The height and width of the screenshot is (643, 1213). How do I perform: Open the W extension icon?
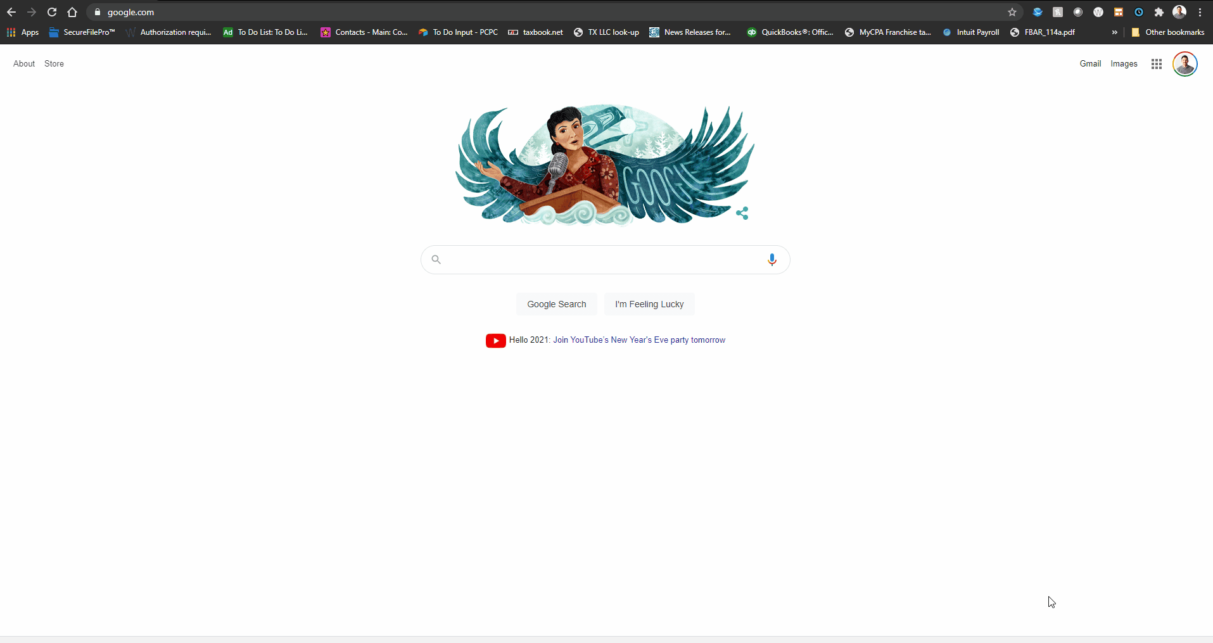[x=1098, y=12]
